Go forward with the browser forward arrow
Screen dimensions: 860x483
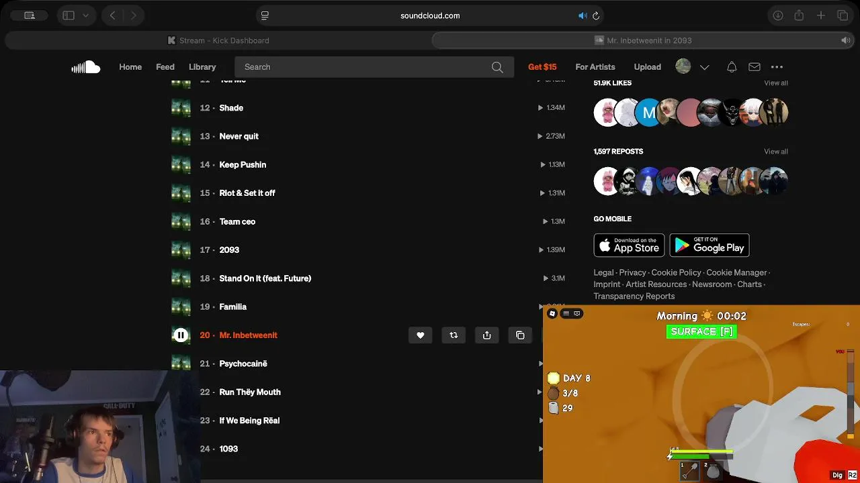point(134,15)
